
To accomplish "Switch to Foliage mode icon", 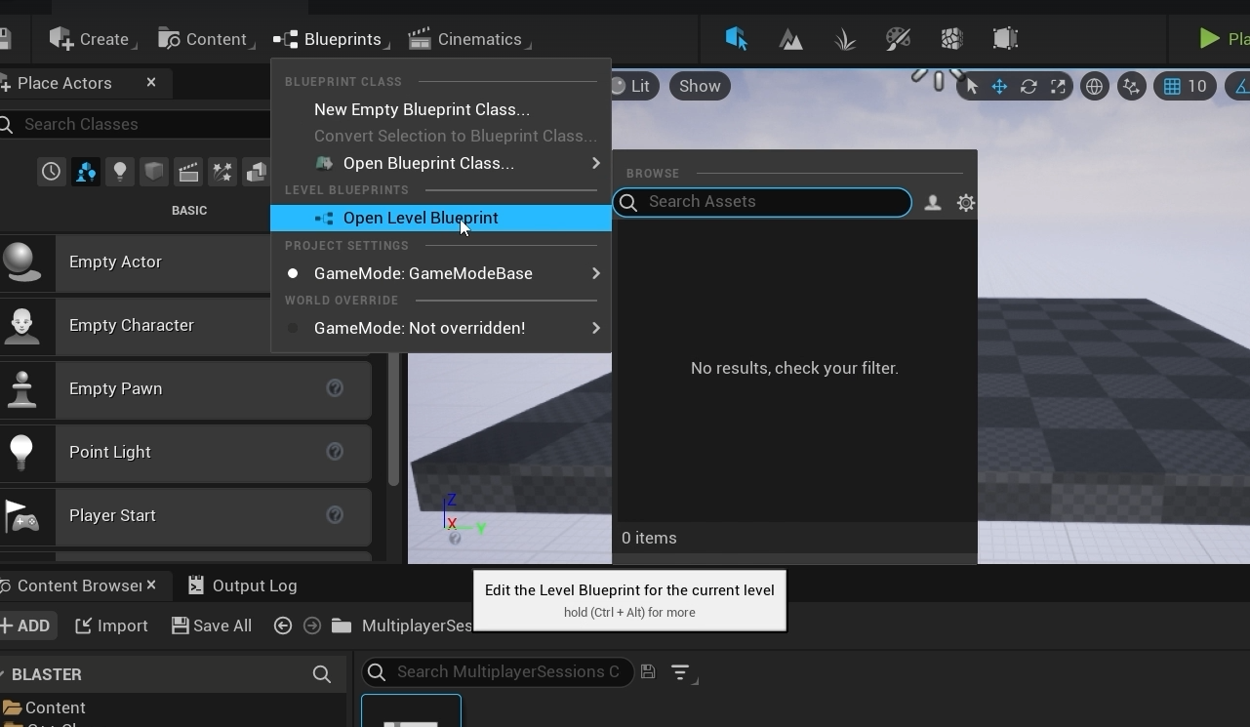I will (x=845, y=39).
